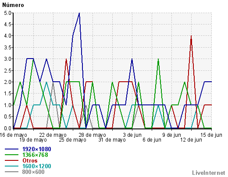This screenshot has width=228, height=177.
Task: Click the teal line swatch for 1600×1200
Action: point(12,166)
